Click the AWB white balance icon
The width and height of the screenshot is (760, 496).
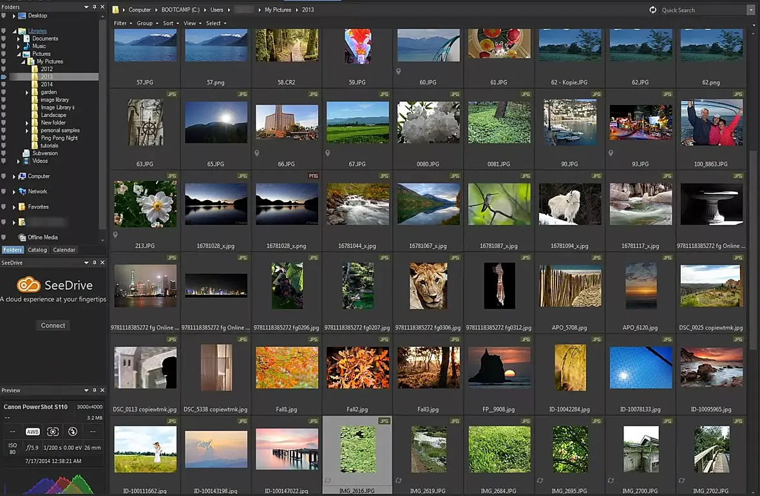(32, 432)
